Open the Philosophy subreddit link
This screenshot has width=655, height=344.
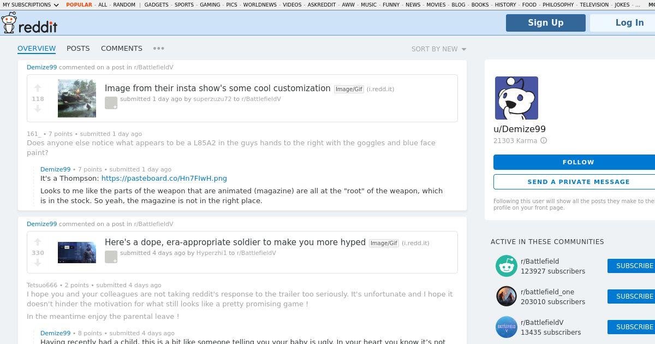tap(558, 5)
